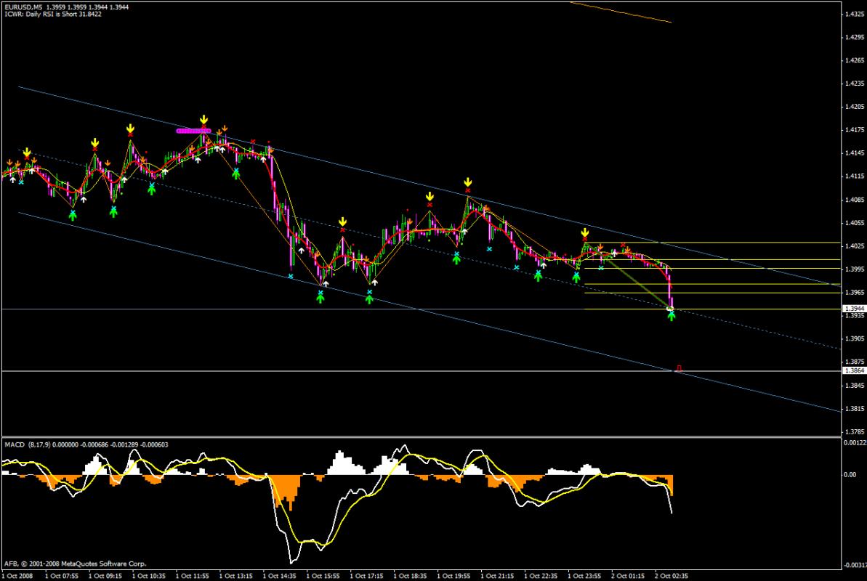Click yellow sell arrow at the 19:55 peak
867x581 pixels.
point(469,182)
